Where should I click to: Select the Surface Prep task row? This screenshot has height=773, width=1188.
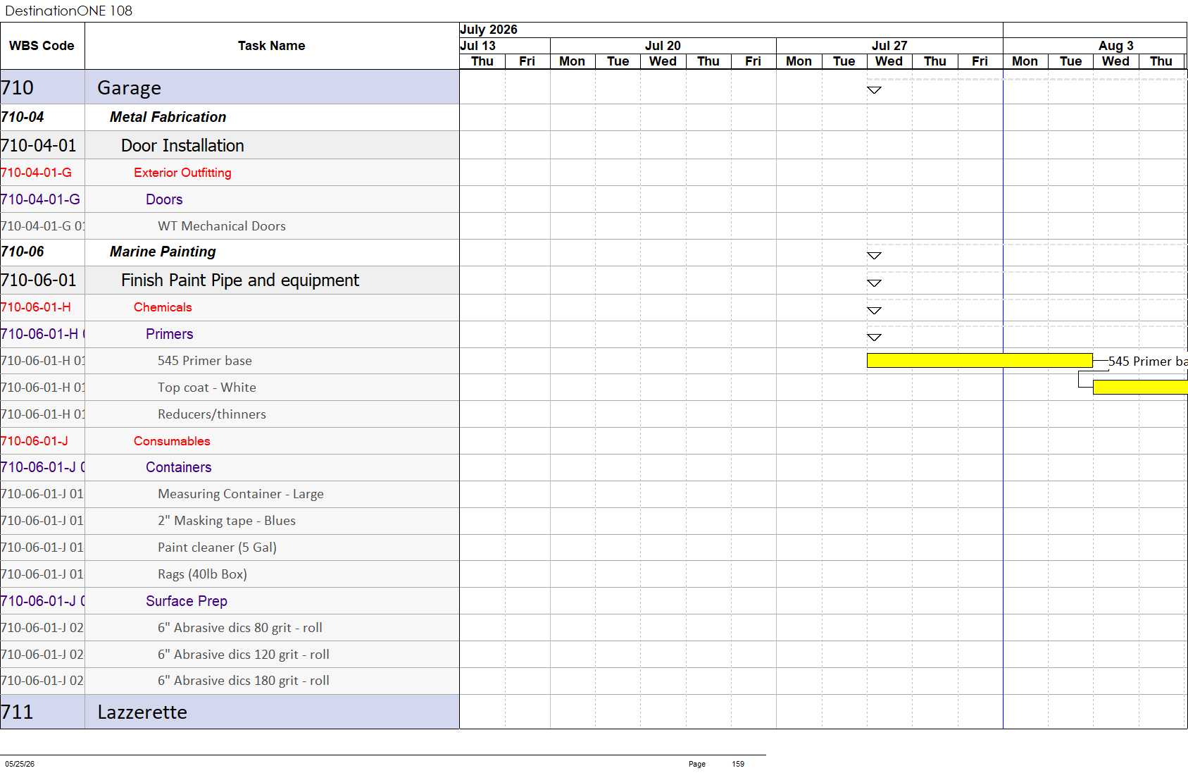click(230, 601)
